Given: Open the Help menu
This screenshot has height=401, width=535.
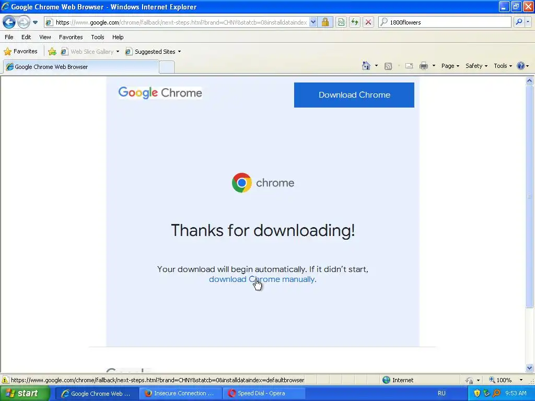Looking at the screenshot, I should (118, 37).
